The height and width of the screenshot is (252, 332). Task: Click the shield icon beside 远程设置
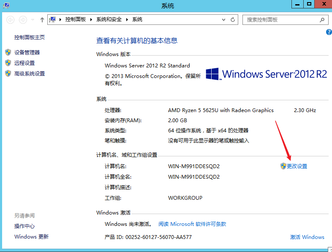[x=8, y=63]
